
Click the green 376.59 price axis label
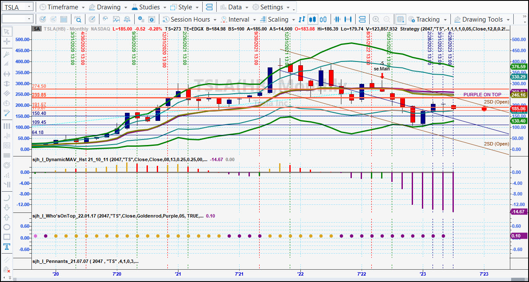click(519, 67)
